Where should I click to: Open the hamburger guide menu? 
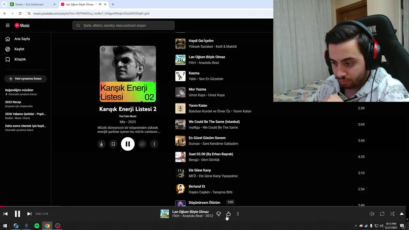8,26
